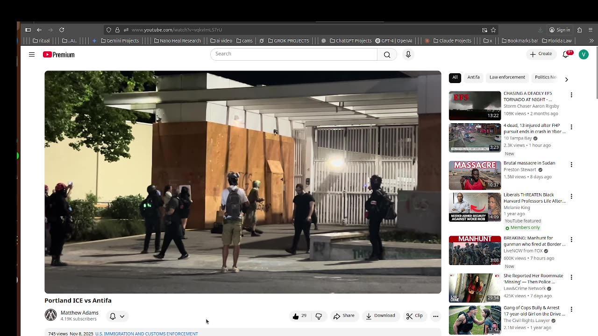Select the Law enforcement filter chip
This screenshot has width=598, height=336.
point(507,77)
